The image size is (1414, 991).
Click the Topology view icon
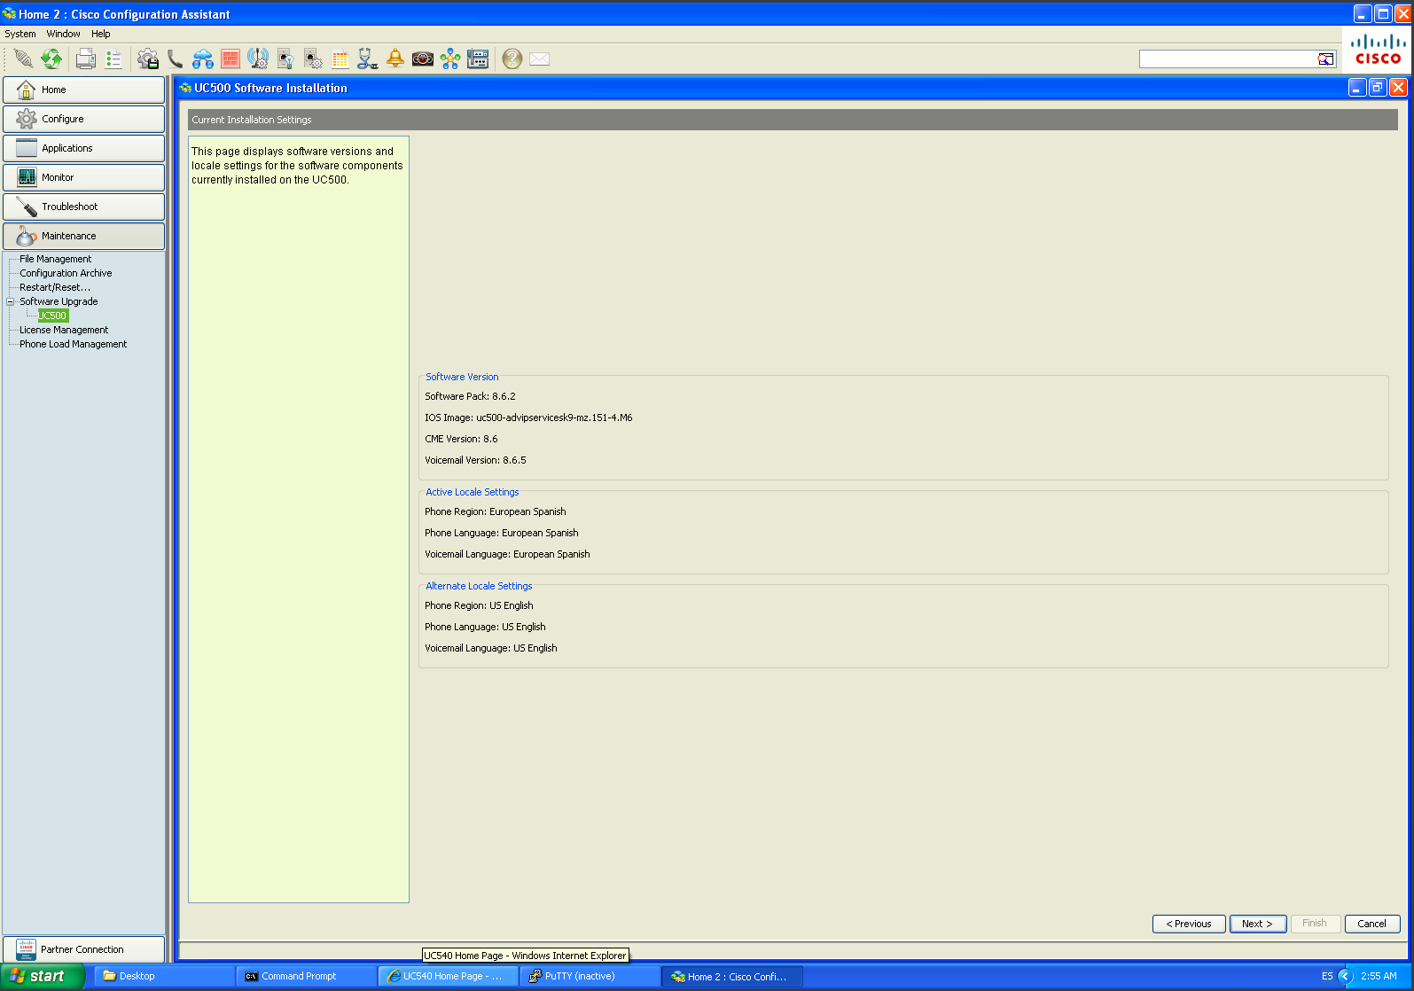pos(450,59)
